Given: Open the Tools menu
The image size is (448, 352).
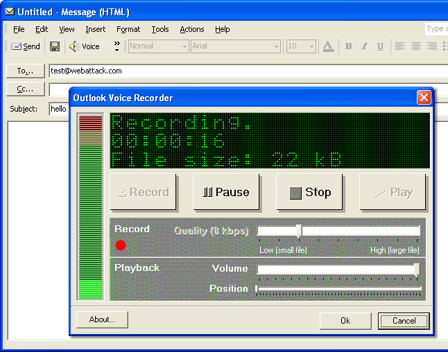Looking at the screenshot, I should point(160,29).
